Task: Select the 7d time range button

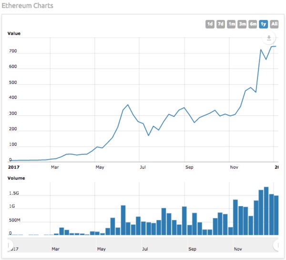Action: click(x=221, y=24)
